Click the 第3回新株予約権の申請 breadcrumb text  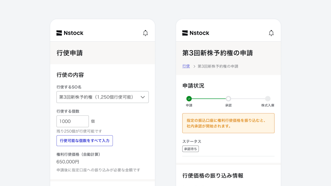(x=218, y=66)
